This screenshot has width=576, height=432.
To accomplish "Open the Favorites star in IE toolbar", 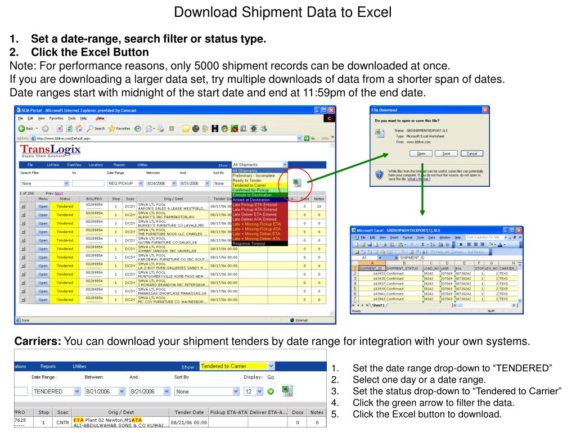I will (x=112, y=129).
